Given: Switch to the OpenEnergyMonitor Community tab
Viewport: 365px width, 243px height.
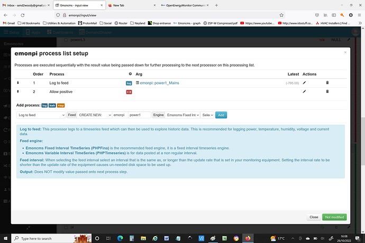Looking at the screenshot, I should pyautogui.click(x=185, y=5).
